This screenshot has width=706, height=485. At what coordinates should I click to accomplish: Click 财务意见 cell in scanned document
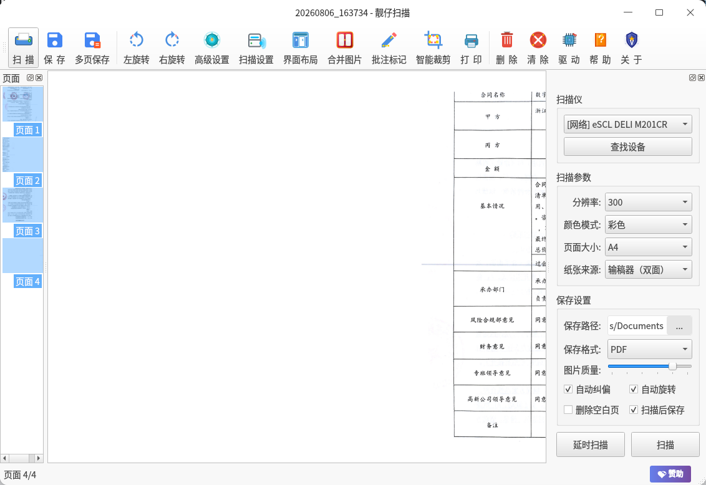492,347
